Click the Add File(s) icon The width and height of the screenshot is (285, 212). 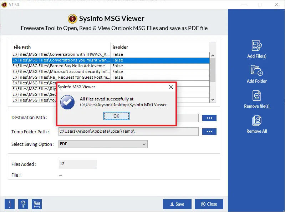pos(257,45)
